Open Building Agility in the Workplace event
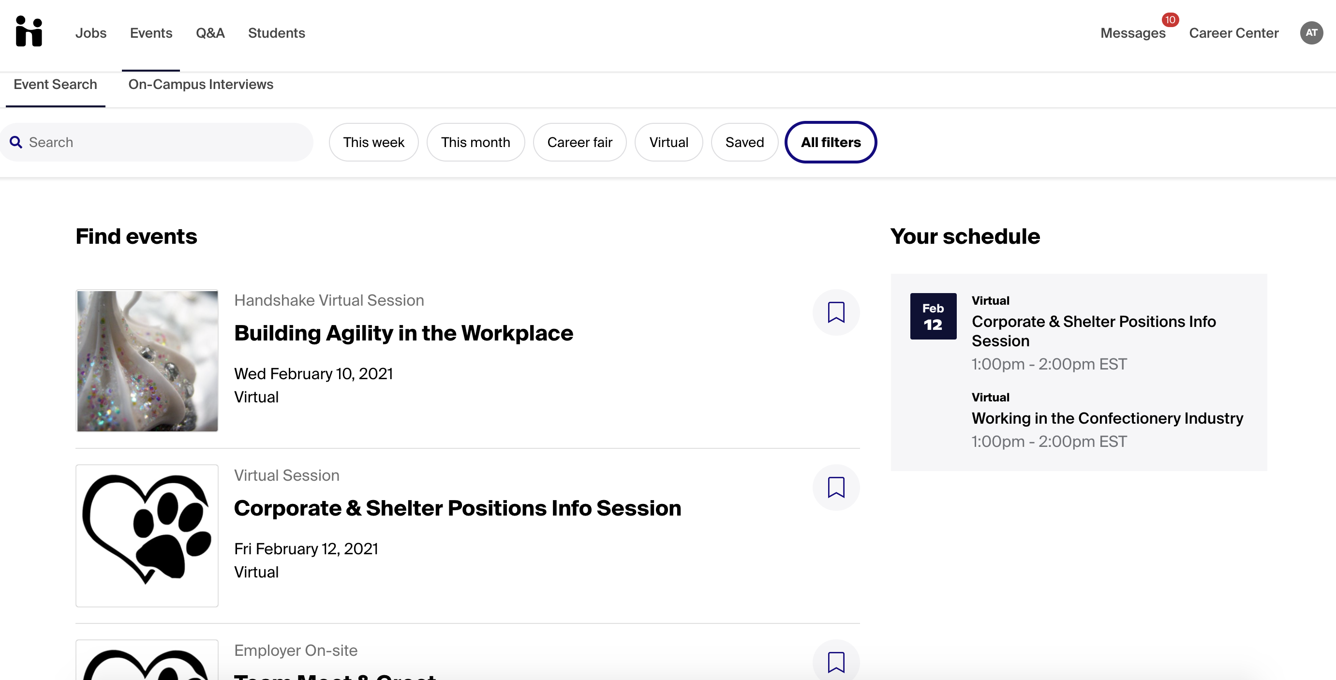The width and height of the screenshot is (1336, 680). 403,333
